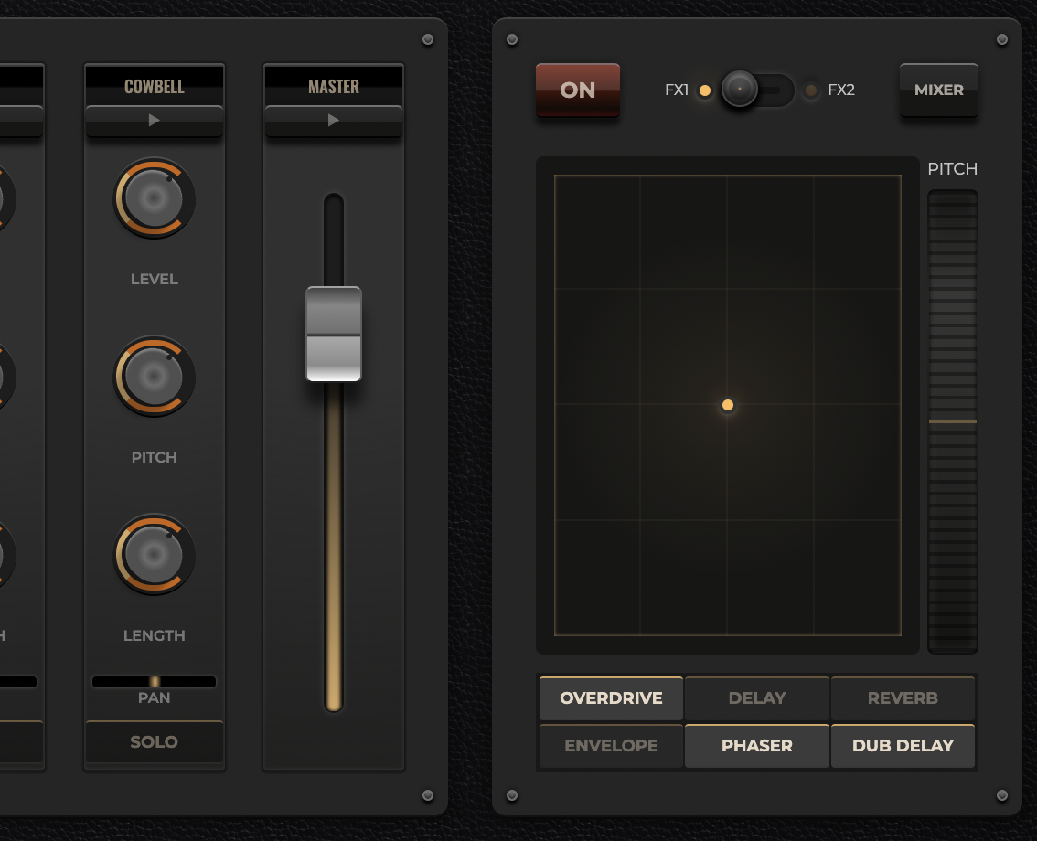Select the REVERB effect
The height and width of the screenshot is (841, 1037).
click(903, 698)
